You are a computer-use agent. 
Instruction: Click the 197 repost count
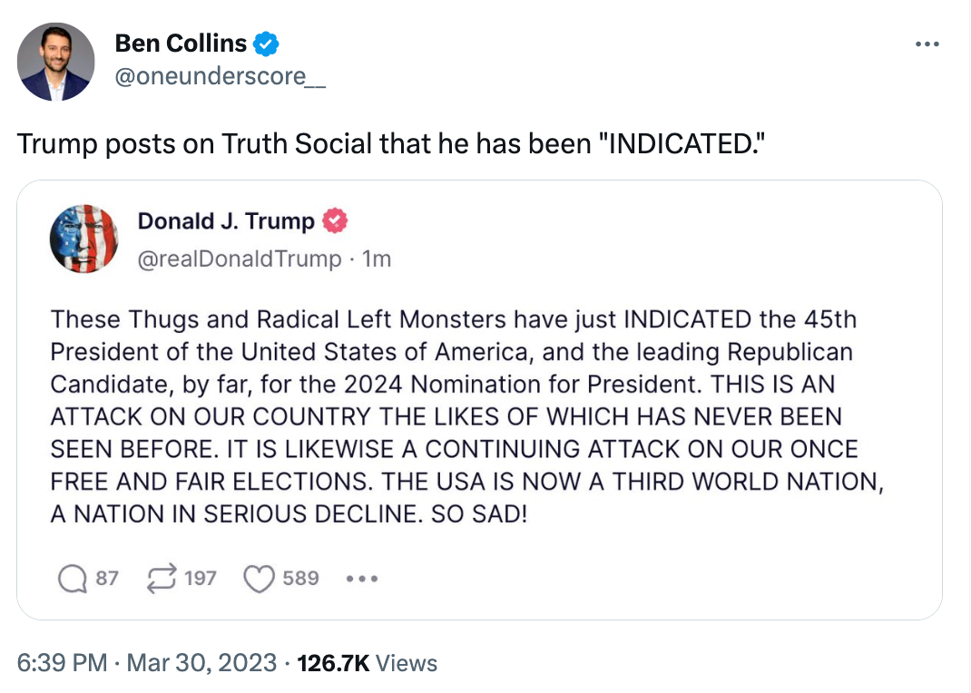pyautogui.click(x=201, y=578)
